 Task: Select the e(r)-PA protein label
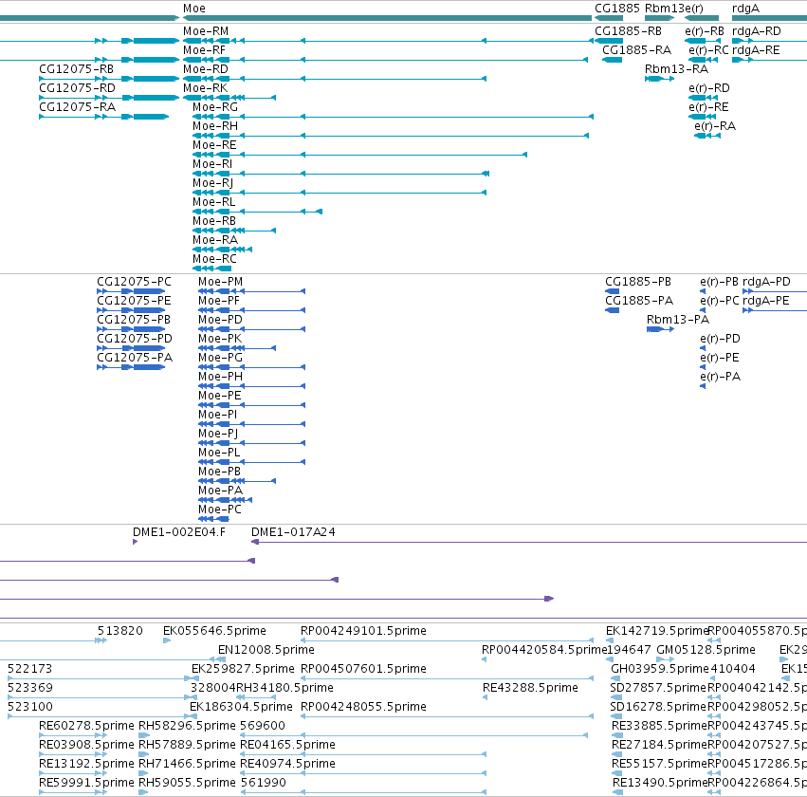click(x=720, y=378)
